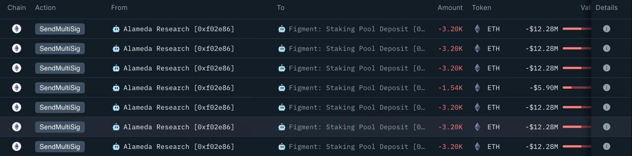Image resolution: width=632 pixels, height=156 pixels.
Task: Click Ethereum chain icon of the -1.54K transaction
Action: pyautogui.click(x=16, y=88)
